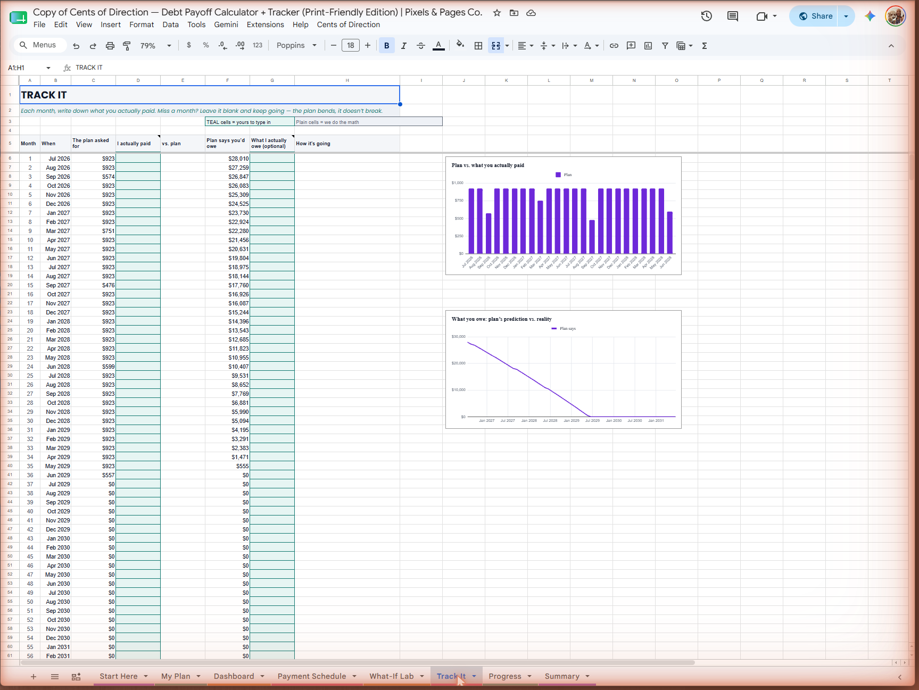Open version history clock icon

pos(707,16)
